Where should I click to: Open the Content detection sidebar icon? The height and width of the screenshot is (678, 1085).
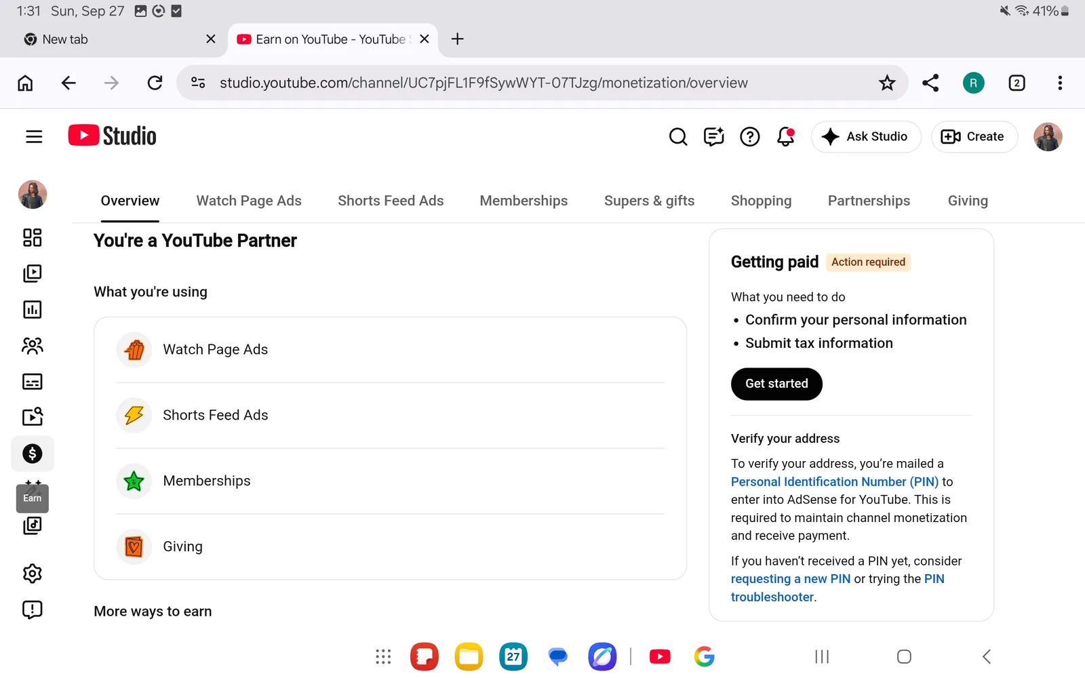pyautogui.click(x=33, y=417)
